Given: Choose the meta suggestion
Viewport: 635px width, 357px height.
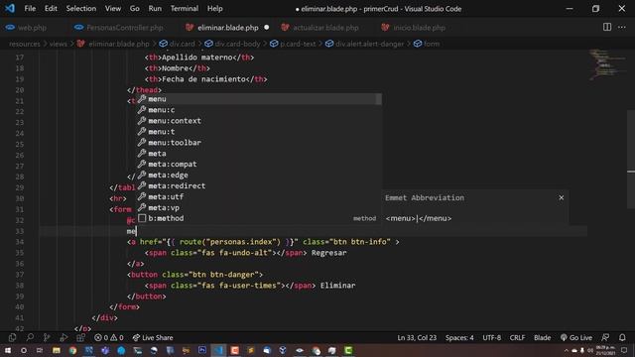Looking at the screenshot, I should click(258, 154).
